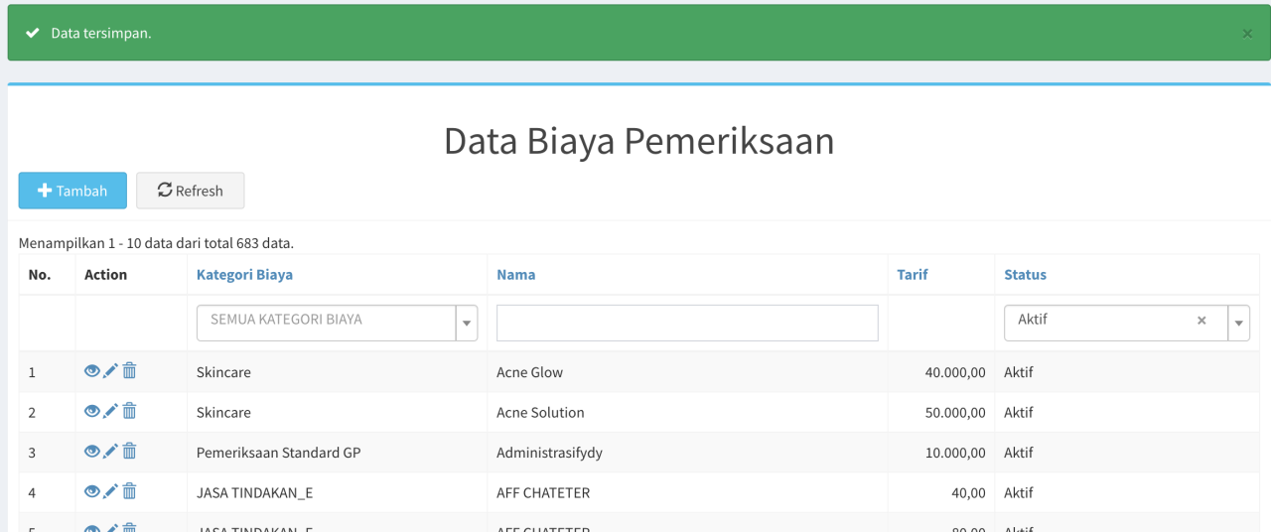Screen dimensions: 1271x532
Task: Click pencil icon for Acne Solution
Action: point(110,411)
